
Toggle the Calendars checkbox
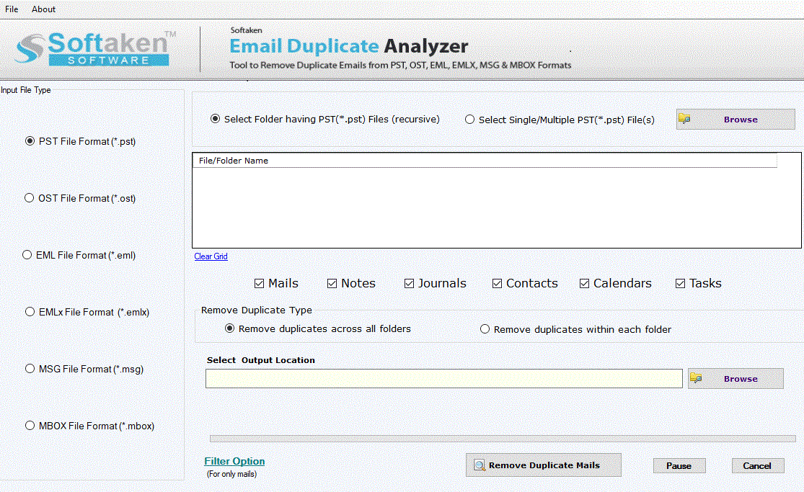pos(585,283)
